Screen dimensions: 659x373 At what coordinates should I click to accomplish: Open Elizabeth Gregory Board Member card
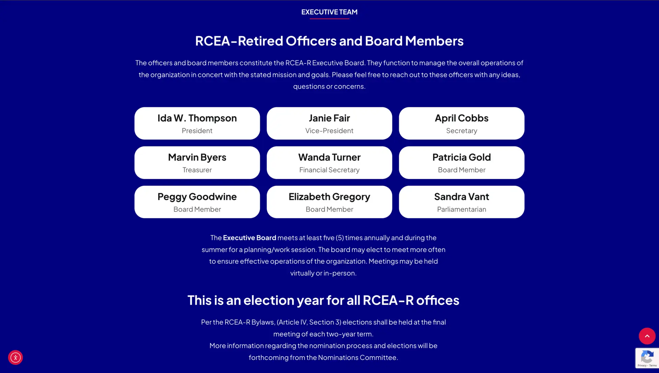click(329, 202)
